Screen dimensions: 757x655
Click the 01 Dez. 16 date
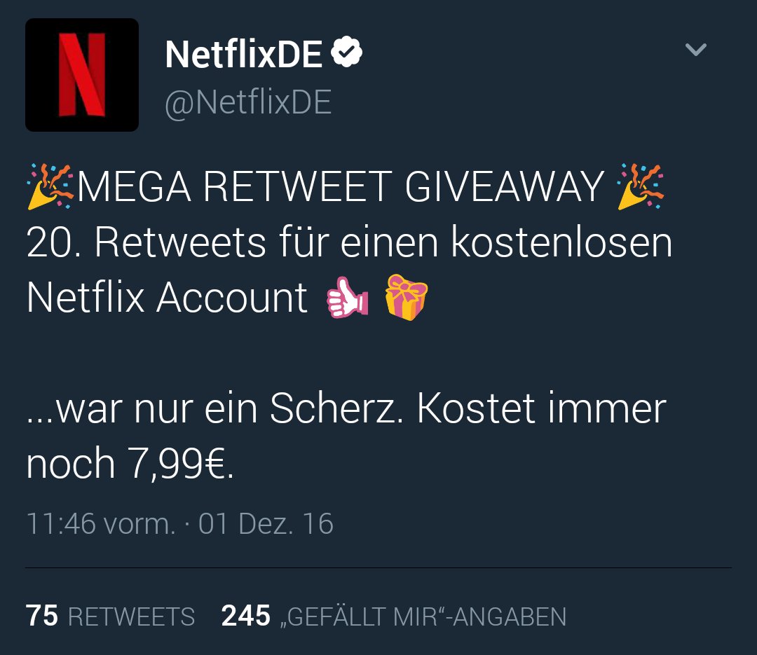(266, 524)
